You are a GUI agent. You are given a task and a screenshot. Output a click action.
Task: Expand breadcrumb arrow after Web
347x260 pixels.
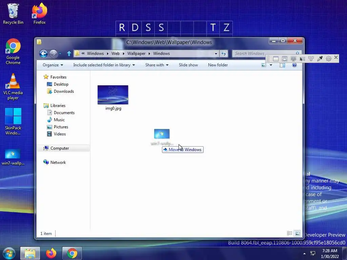point(123,53)
